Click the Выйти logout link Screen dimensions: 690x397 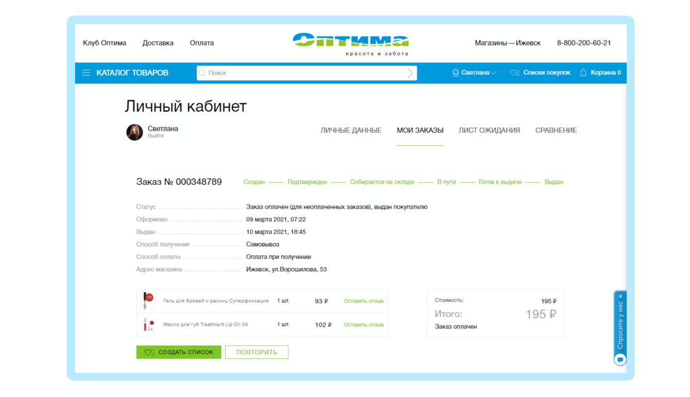156,136
